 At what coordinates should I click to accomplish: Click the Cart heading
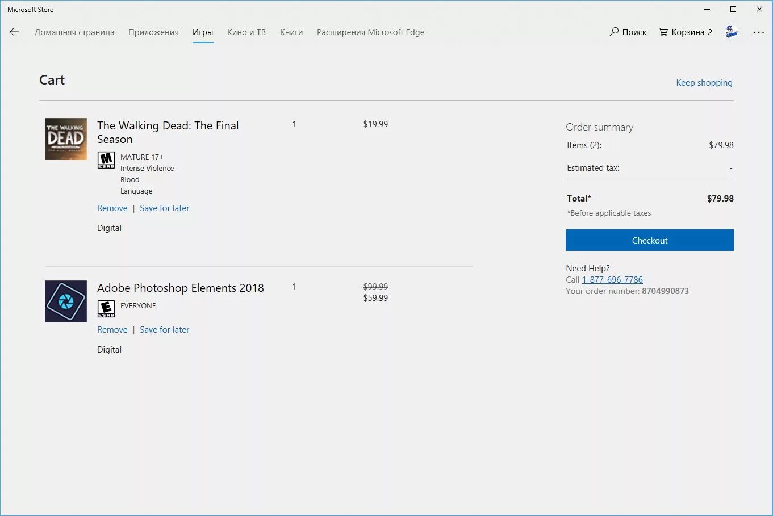click(52, 80)
